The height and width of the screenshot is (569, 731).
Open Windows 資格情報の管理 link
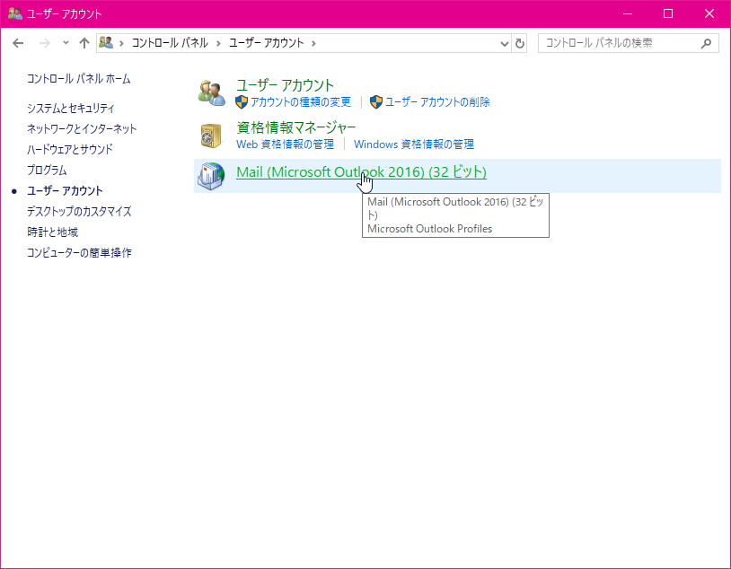[414, 144]
